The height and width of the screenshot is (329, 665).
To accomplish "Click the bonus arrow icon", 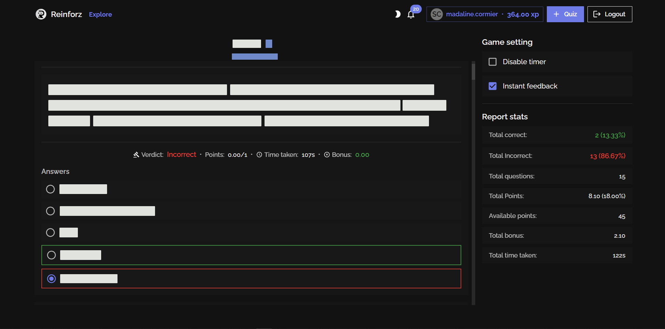I will [327, 155].
